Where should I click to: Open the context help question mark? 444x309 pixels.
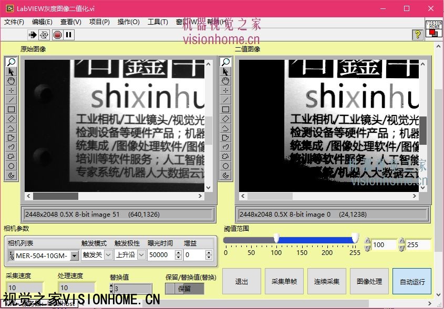pyautogui.click(x=418, y=35)
